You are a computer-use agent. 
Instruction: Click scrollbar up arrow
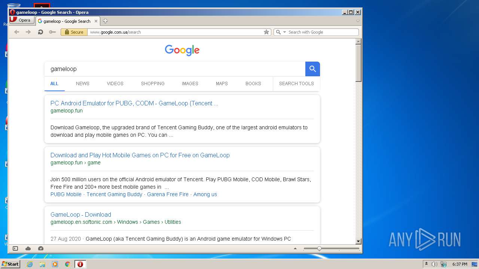pos(358,42)
